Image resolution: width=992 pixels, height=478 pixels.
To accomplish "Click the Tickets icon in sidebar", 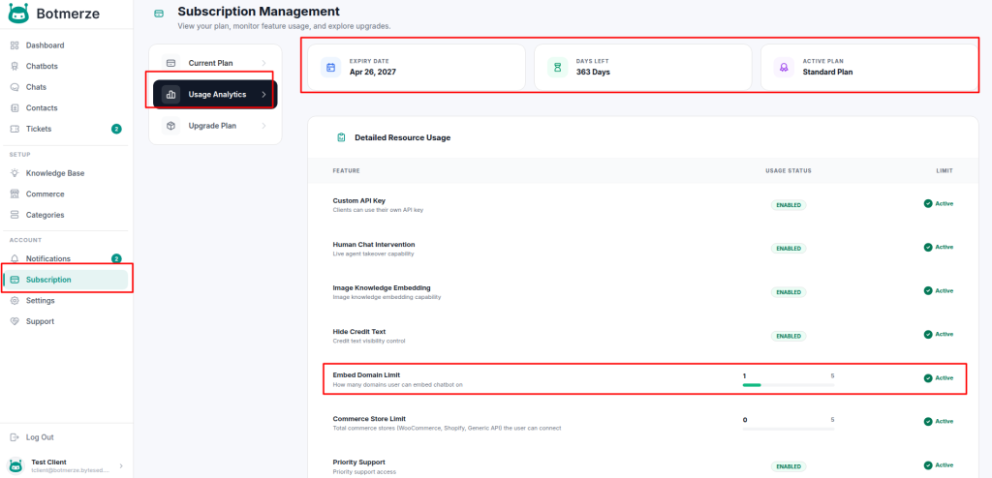I will tap(15, 129).
